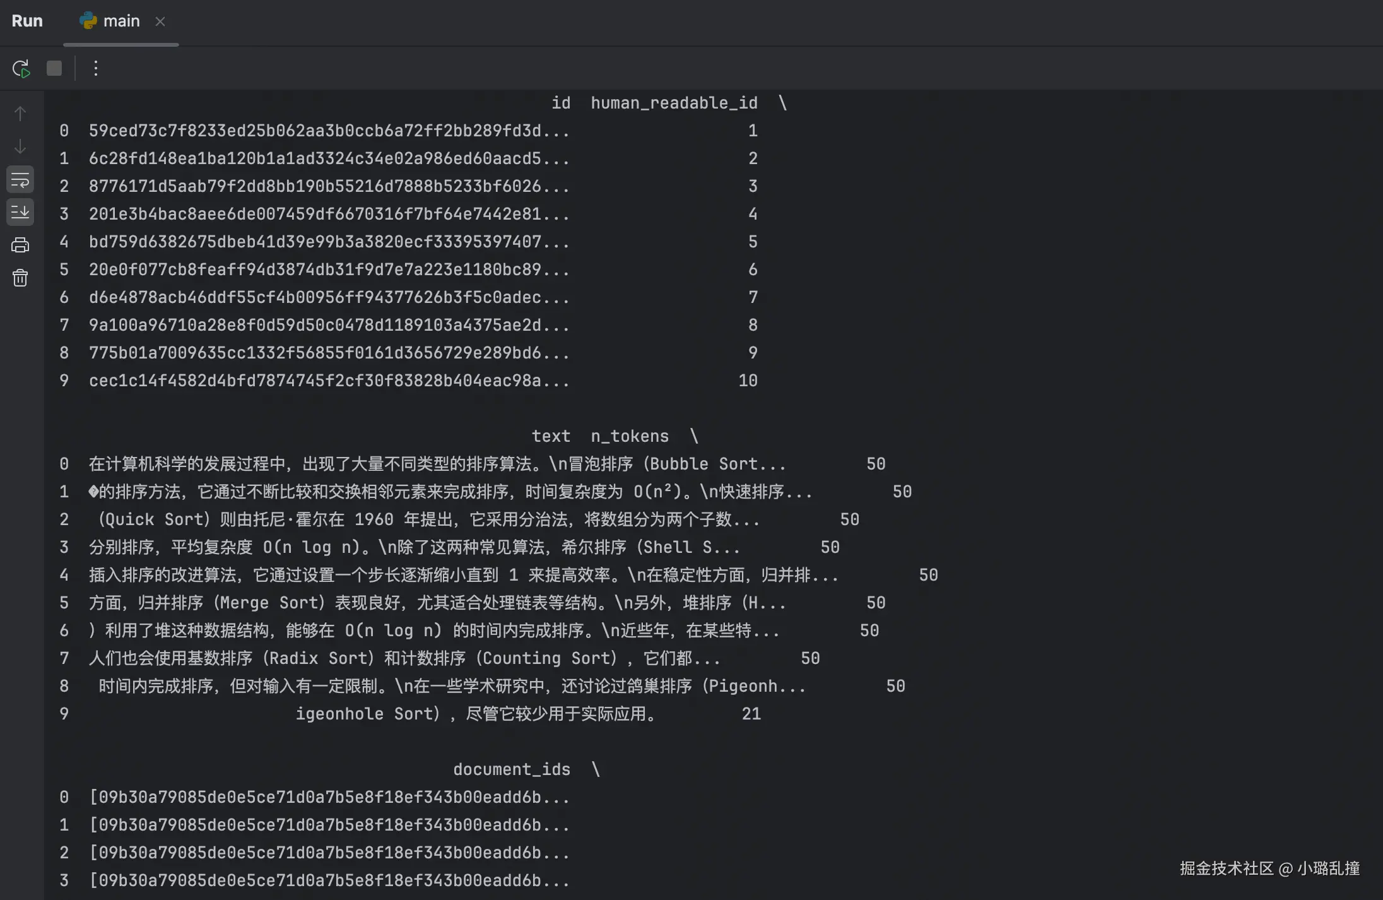
Task: Toggle soft-wrap for console output
Action: (x=20, y=180)
